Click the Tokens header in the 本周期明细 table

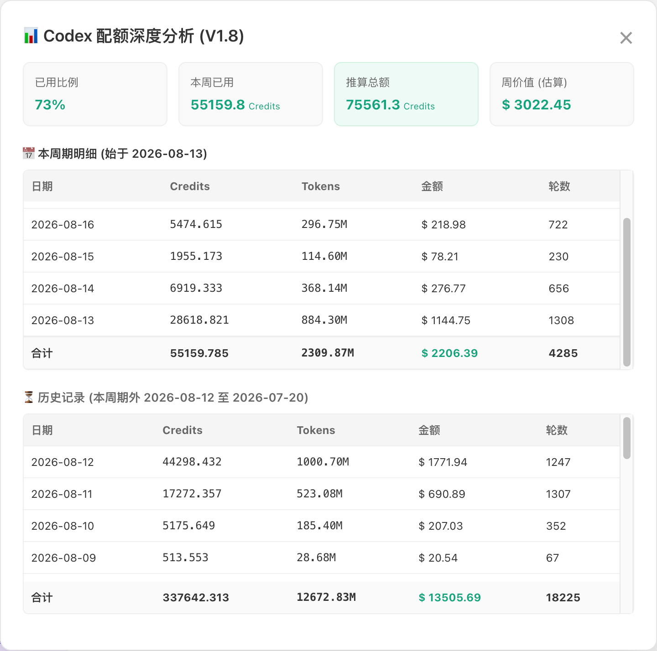click(321, 186)
